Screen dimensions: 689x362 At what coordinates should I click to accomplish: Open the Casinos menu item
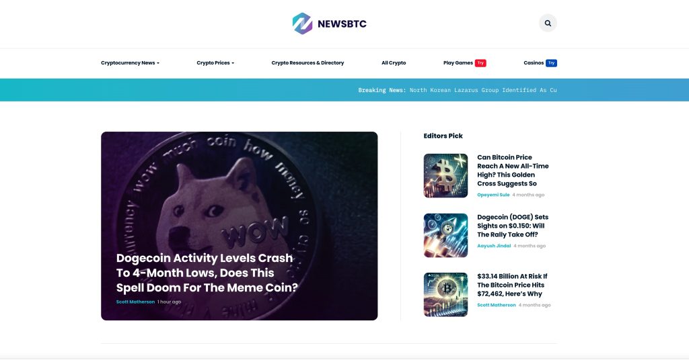534,62
